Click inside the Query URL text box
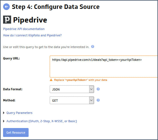The height and width of the screenshot is (140, 158). 104,66
